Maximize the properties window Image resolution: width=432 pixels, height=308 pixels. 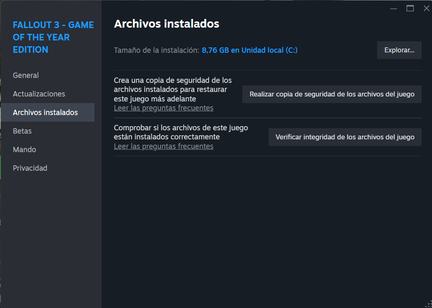pos(410,9)
